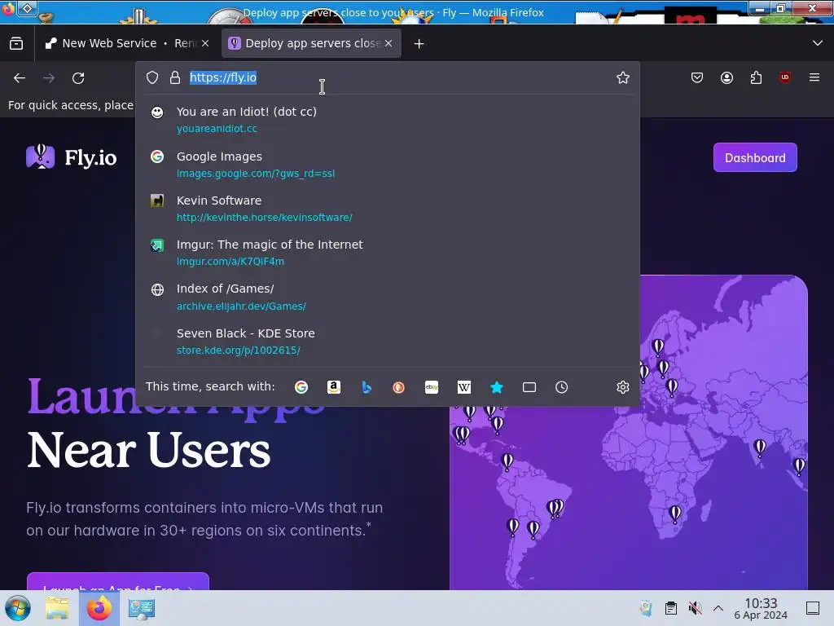Select the Deploy app servers tab

(x=311, y=44)
